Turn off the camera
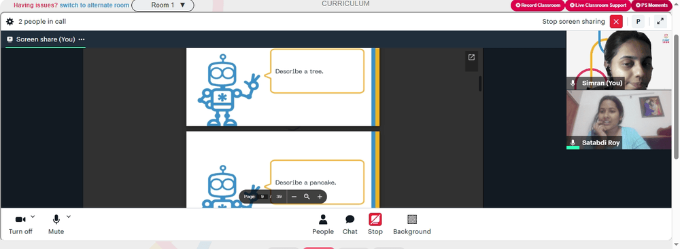This screenshot has width=680, height=249. (20, 225)
